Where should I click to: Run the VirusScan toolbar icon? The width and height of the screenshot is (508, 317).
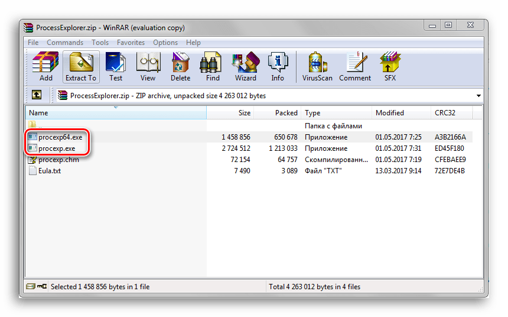click(317, 66)
